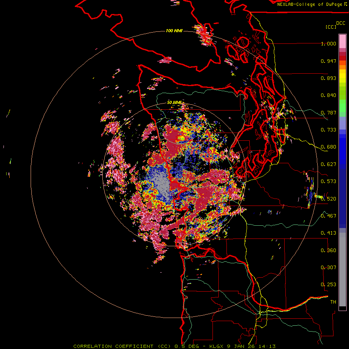Click the 0.733 color scale value
This screenshot has height=349, width=349.
click(328, 130)
